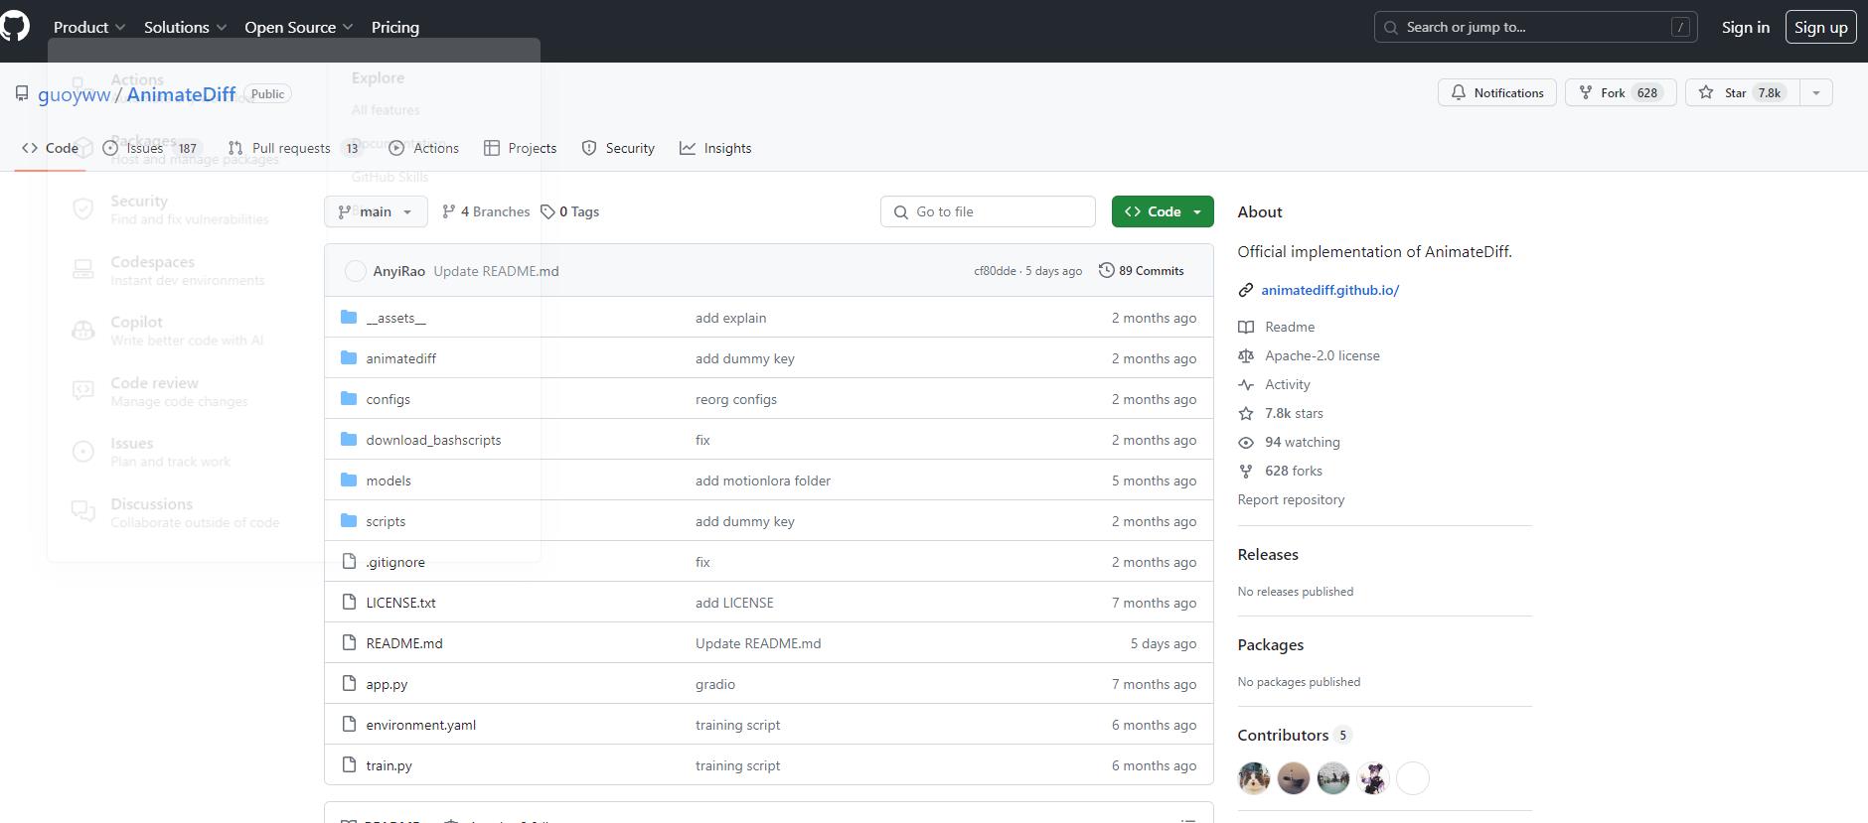Click the environment.yaml file icon

pyautogui.click(x=349, y=724)
